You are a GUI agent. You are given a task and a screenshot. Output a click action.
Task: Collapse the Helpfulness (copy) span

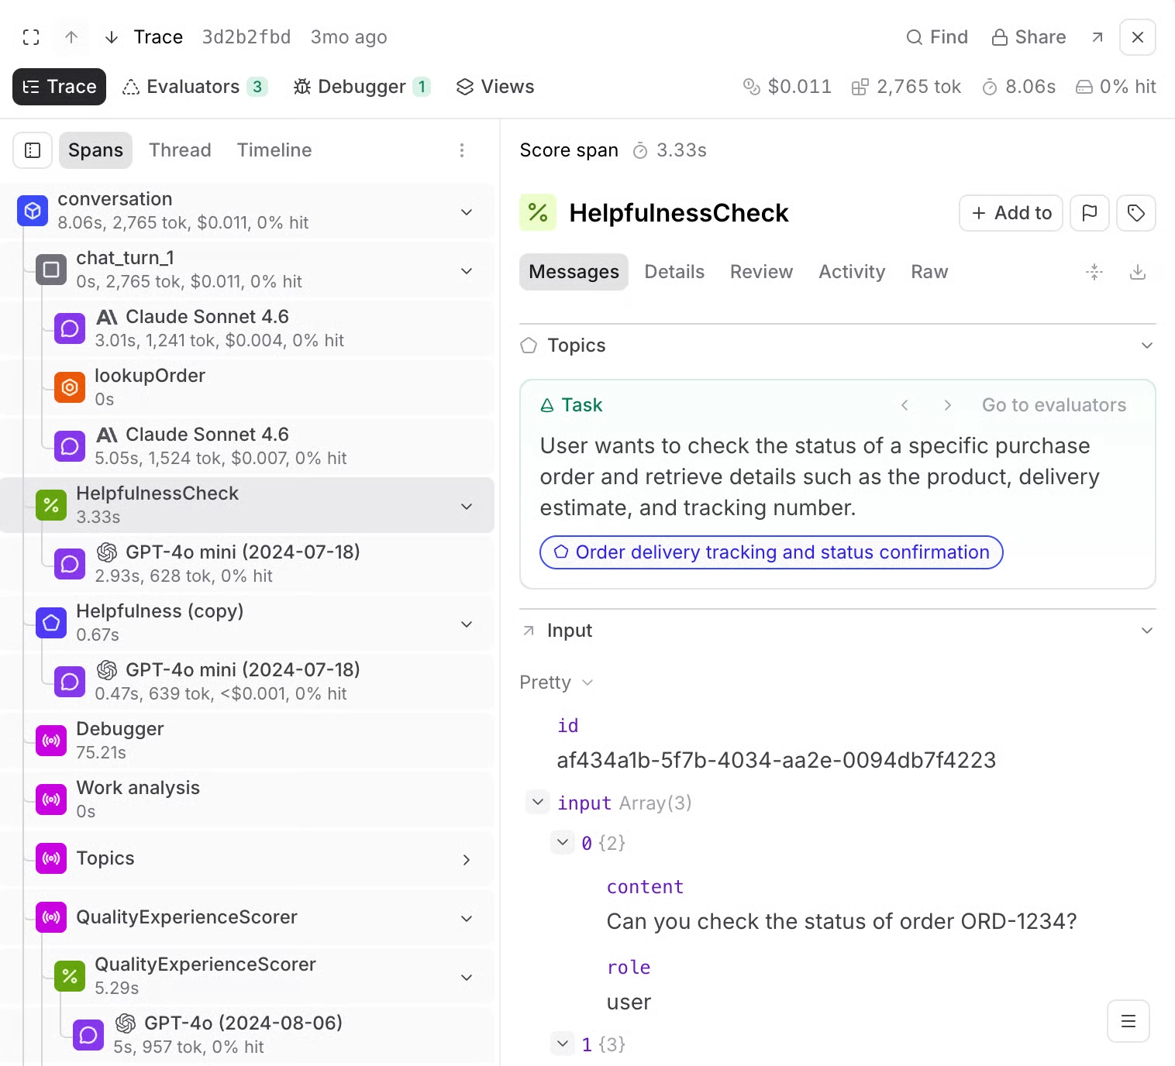click(467, 624)
